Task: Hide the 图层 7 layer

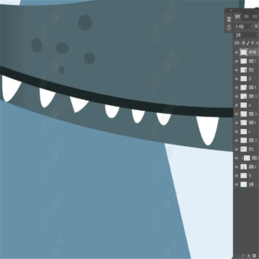Action: click(x=236, y=61)
